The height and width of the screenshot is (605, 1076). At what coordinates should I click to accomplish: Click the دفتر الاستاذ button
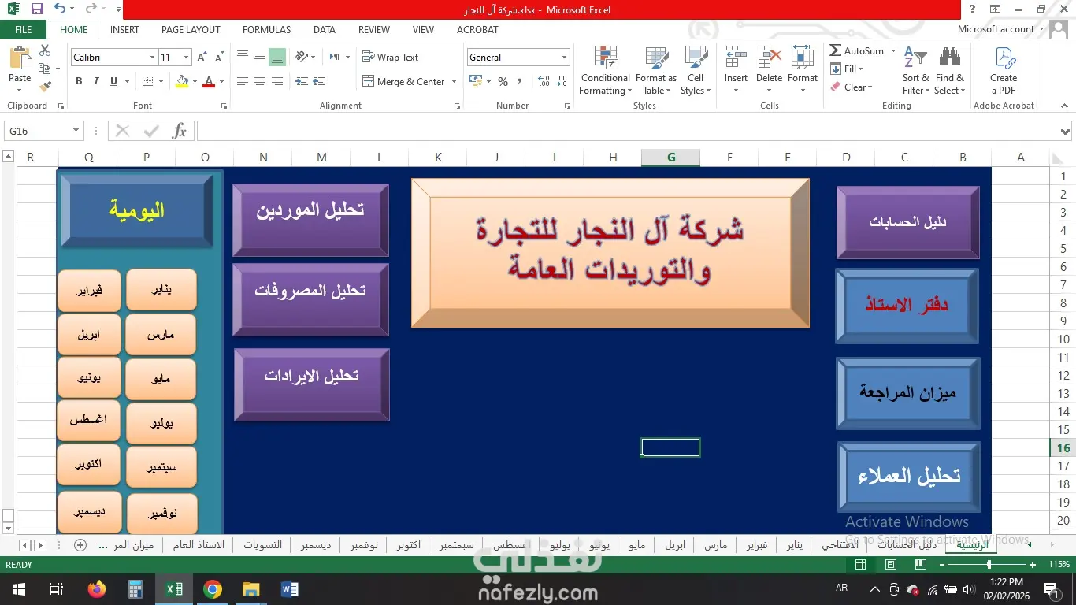(907, 306)
